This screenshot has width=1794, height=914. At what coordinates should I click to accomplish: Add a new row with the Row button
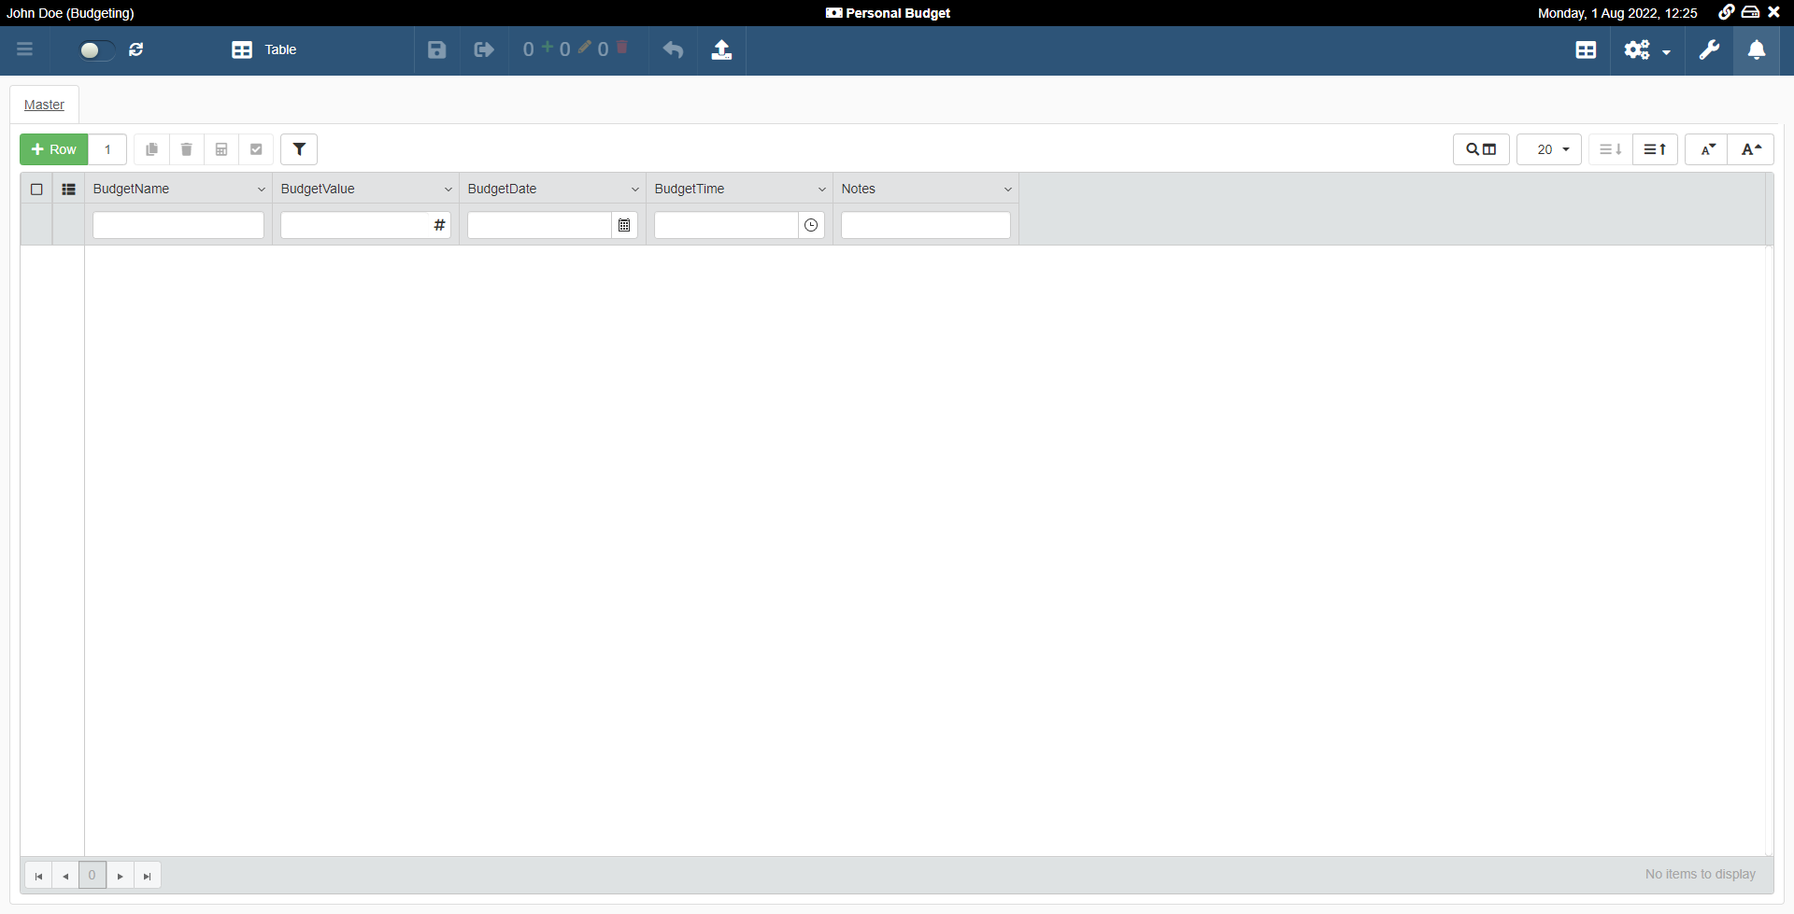coord(54,149)
